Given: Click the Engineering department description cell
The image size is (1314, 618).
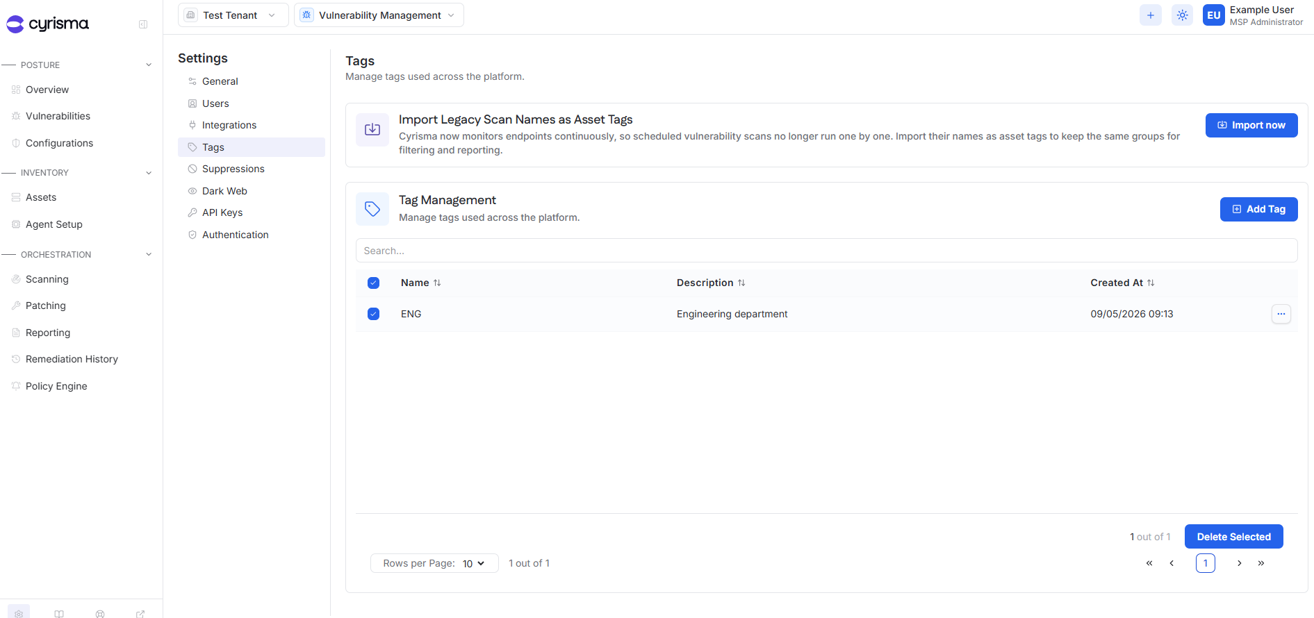Looking at the screenshot, I should click(732, 314).
